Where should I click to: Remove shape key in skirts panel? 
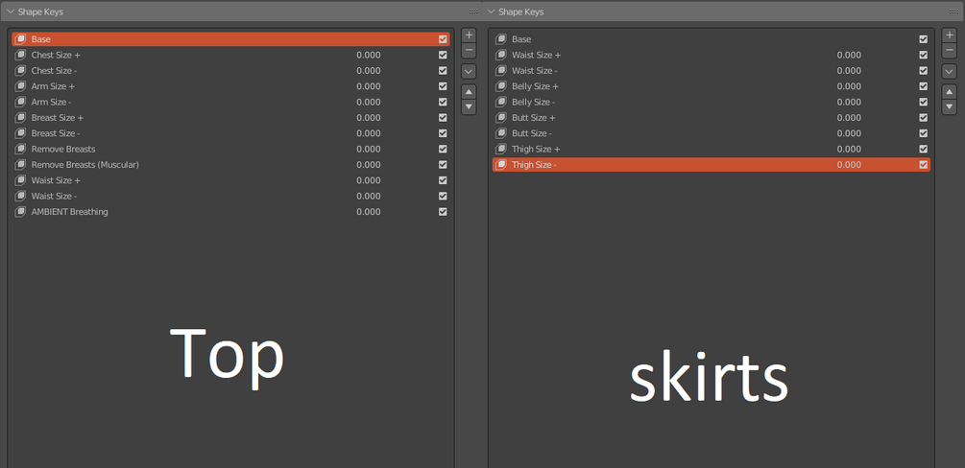coord(949,51)
